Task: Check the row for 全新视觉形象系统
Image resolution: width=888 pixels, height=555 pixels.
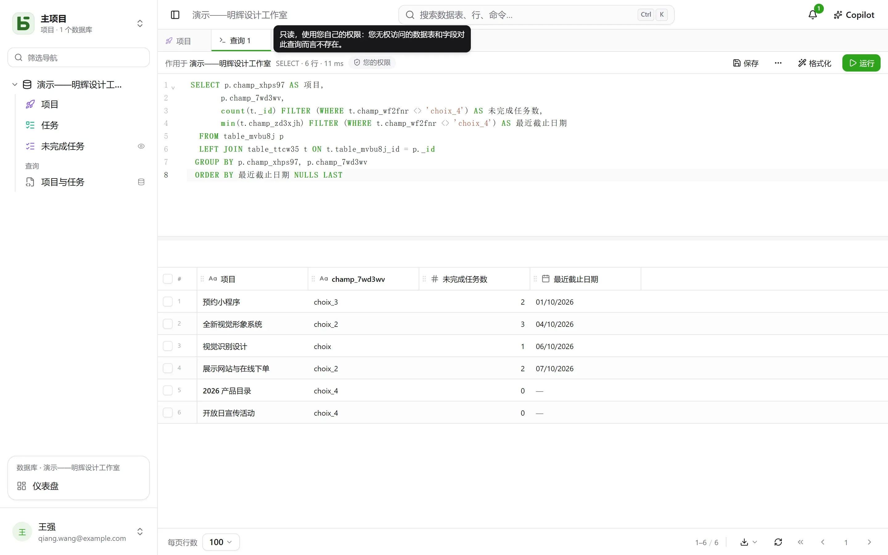Action: point(168,324)
